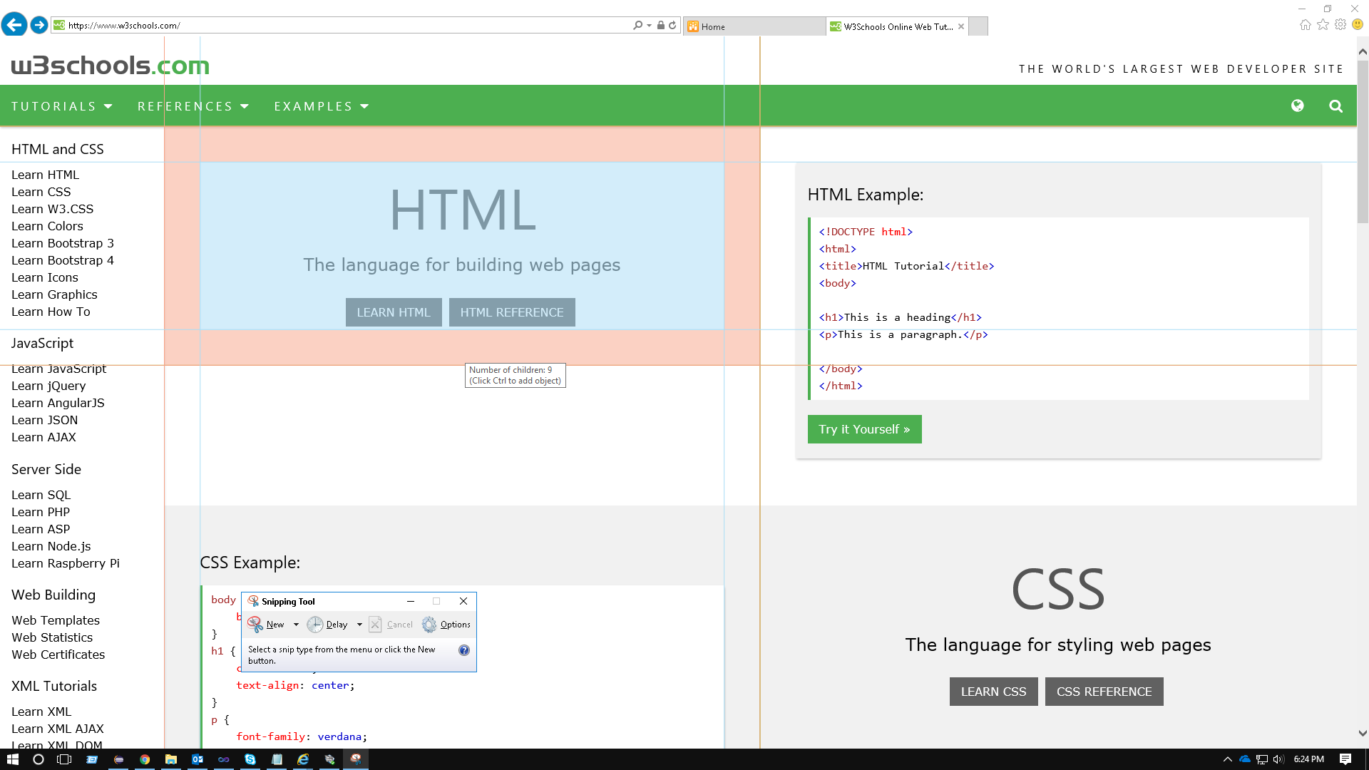The height and width of the screenshot is (770, 1369).
Task: Click Try it Yourself button
Action: (864, 429)
